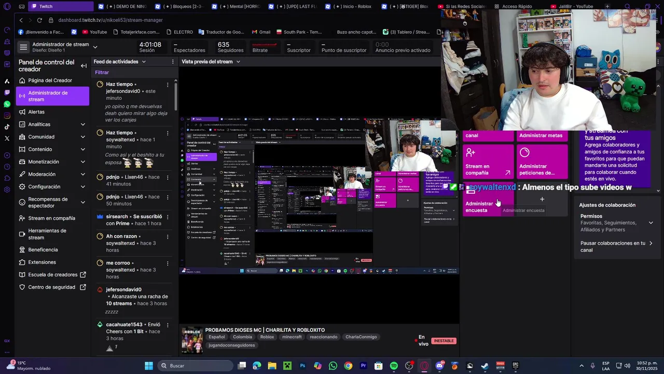
Task: Open options for cacahuate1543 Cheers entry
Action: pos(167,325)
